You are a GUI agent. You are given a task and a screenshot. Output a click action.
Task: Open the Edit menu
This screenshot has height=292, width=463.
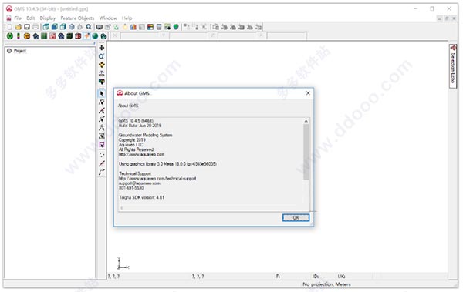click(x=30, y=18)
